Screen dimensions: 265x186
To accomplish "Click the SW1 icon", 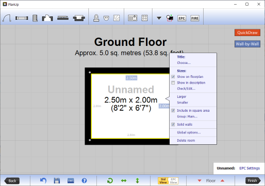I will [x=71, y=181].
